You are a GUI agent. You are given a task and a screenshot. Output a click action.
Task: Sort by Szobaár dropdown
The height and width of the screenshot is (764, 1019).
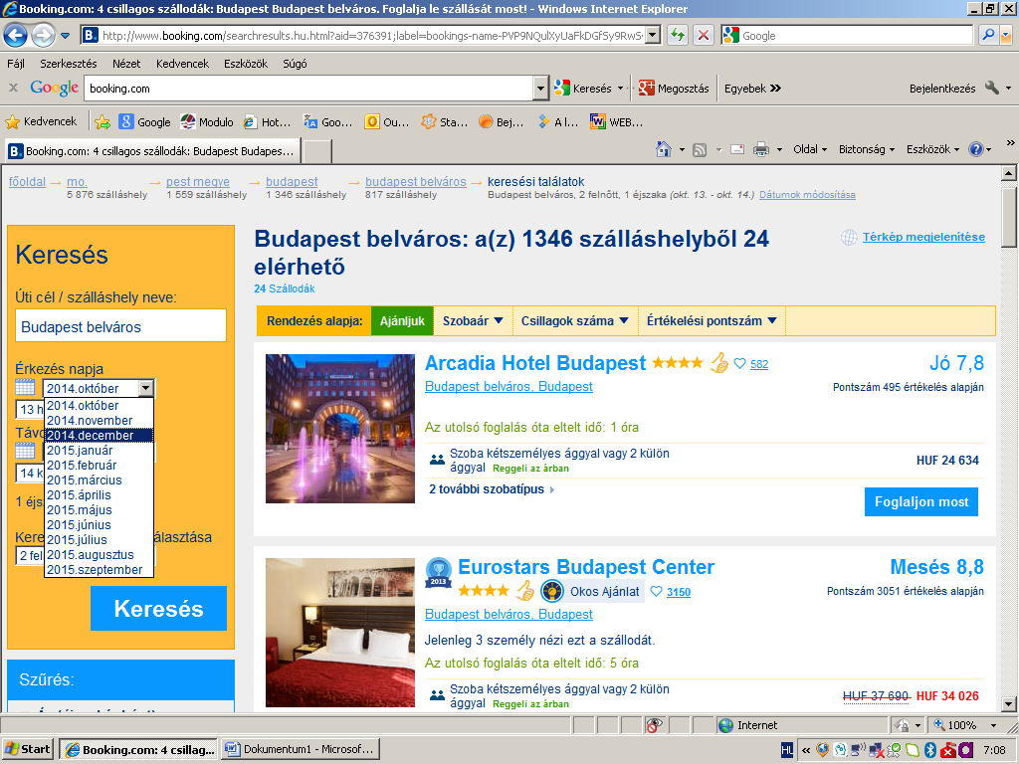473,321
